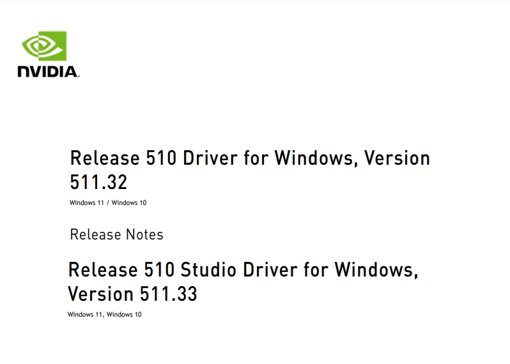This screenshot has height=364, width=510.
Task: Click 'Windows 10' after the comma
Action: [x=124, y=314]
